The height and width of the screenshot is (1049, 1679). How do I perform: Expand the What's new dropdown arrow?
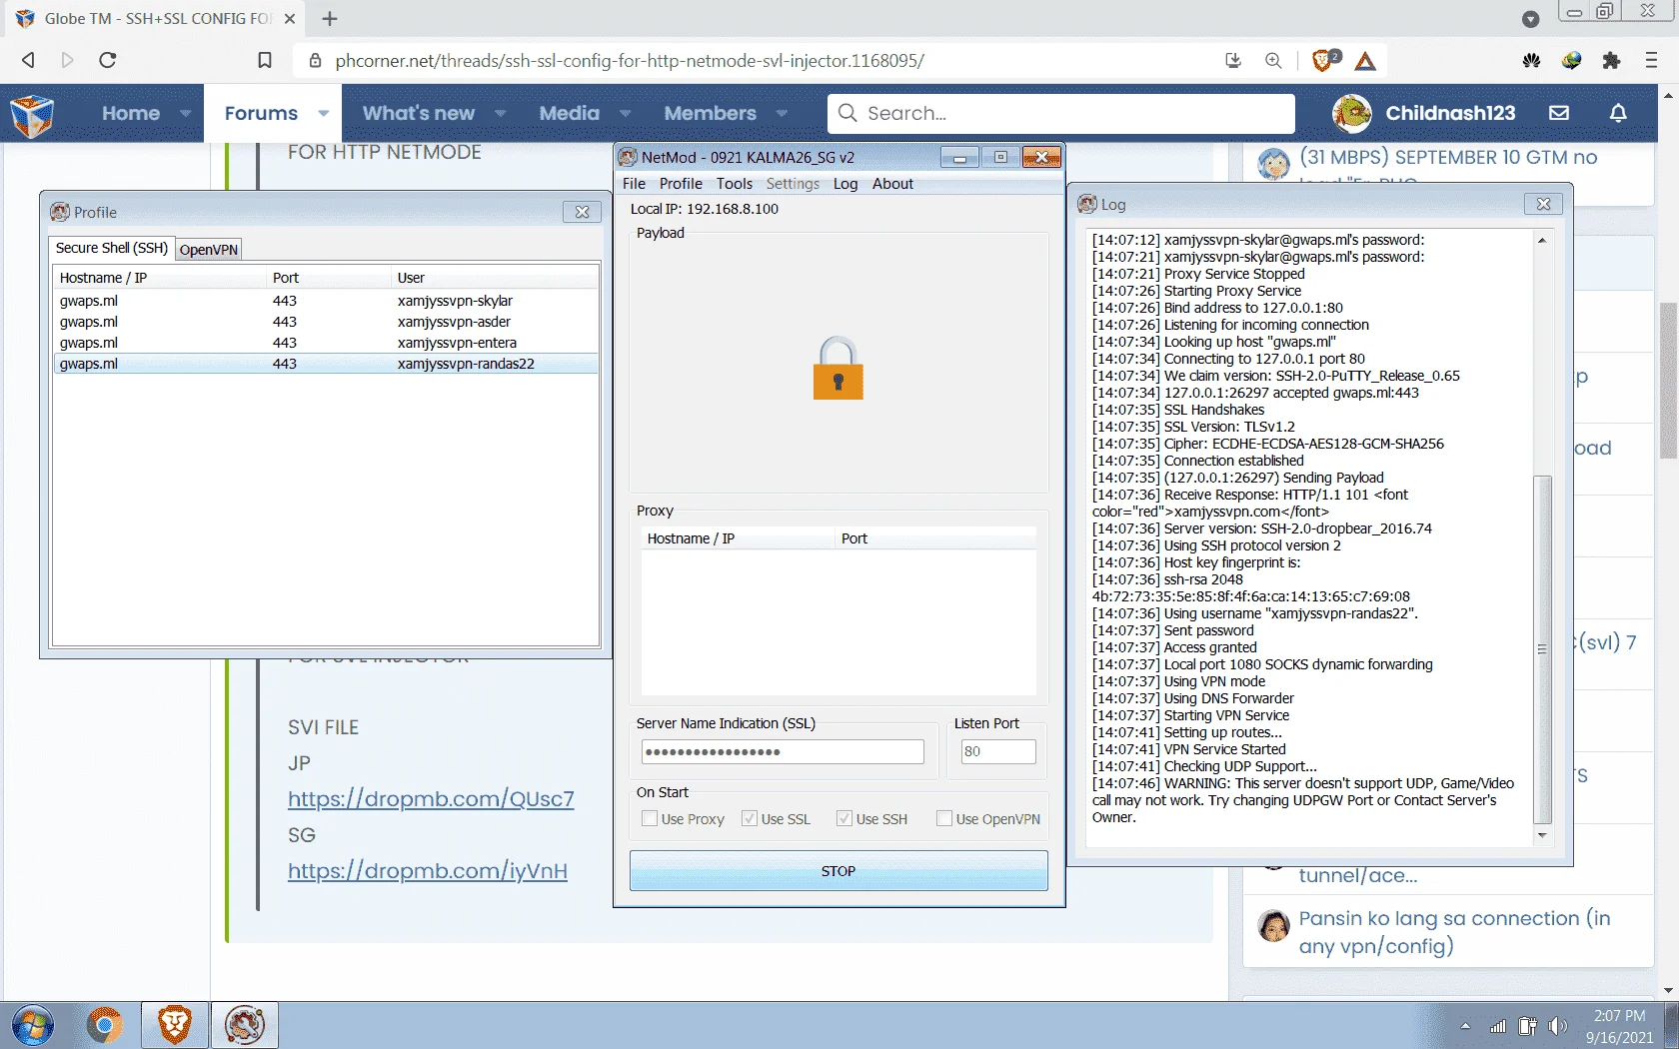(x=501, y=114)
